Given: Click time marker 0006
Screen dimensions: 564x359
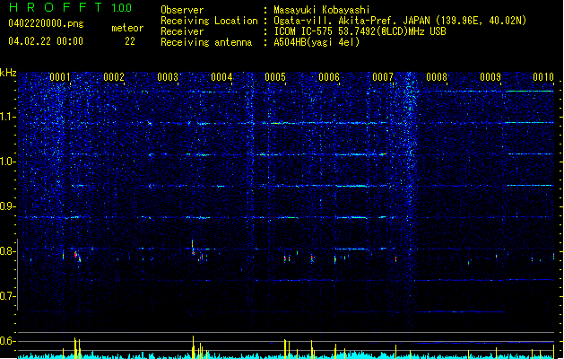Looking at the screenshot, I should click(x=329, y=77).
